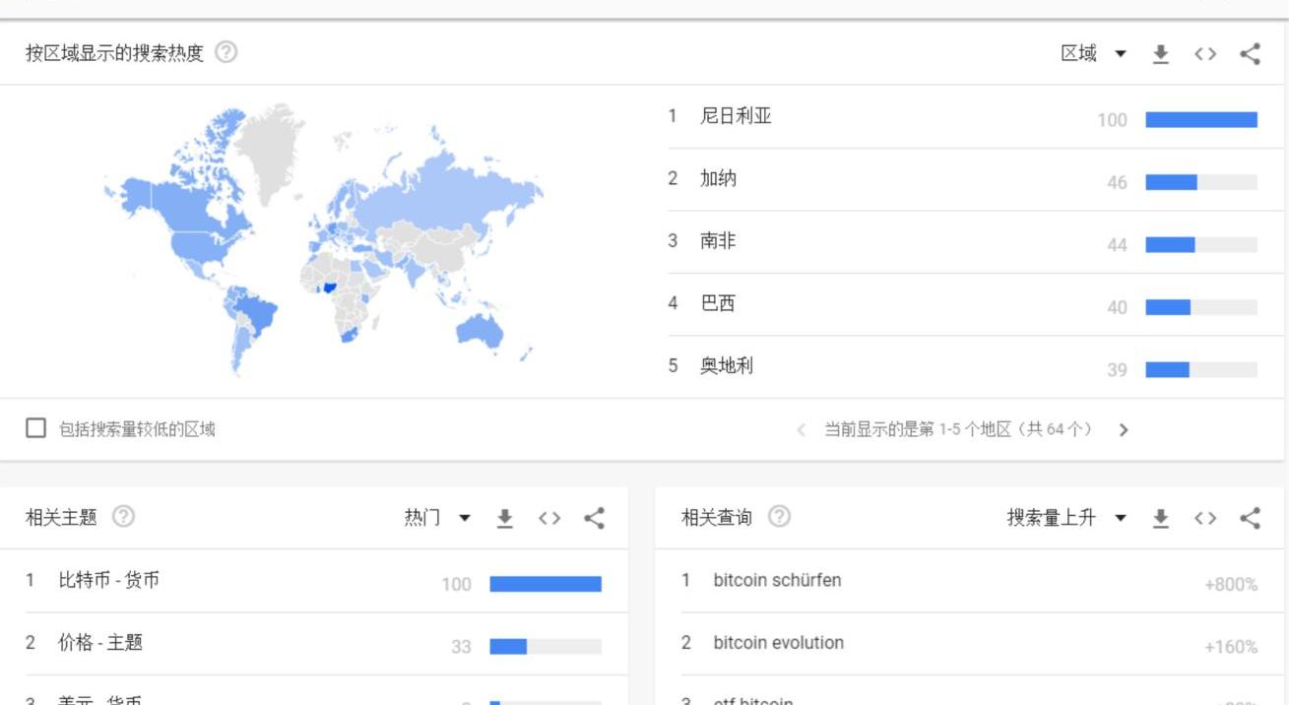Select 南非 in the region list
This screenshot has height=705, width=1289.
pyautogui.click(x=718, y=241)
